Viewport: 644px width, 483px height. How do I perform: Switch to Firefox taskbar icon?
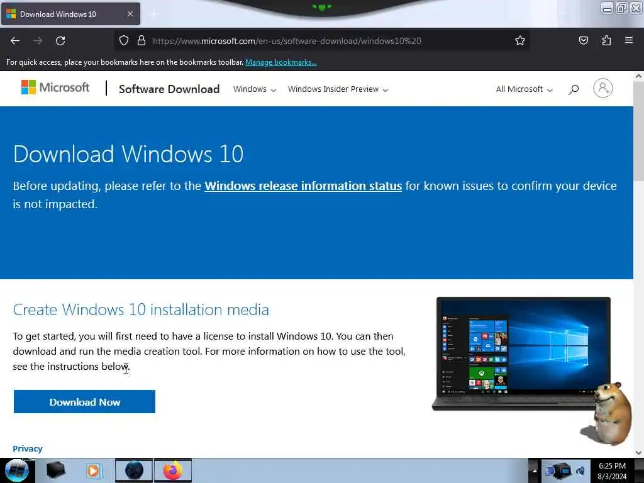pyautogui.click(x=173, y=470)
